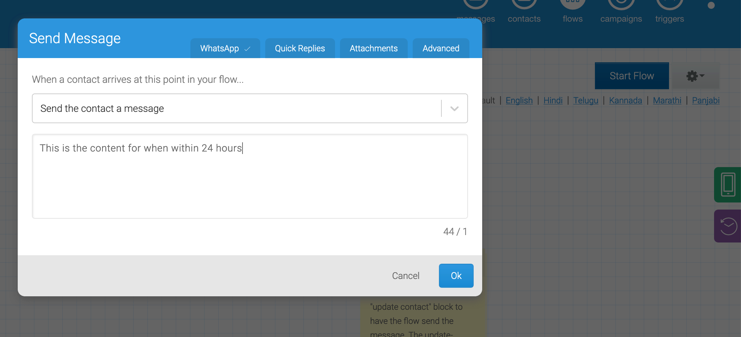Switch language to English
This screenshot has height=337, width=741.
tap(519, 101)
